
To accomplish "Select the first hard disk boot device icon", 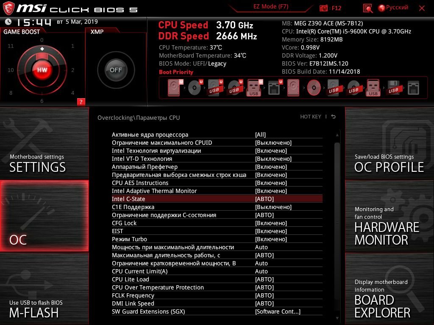I will 174,88.
